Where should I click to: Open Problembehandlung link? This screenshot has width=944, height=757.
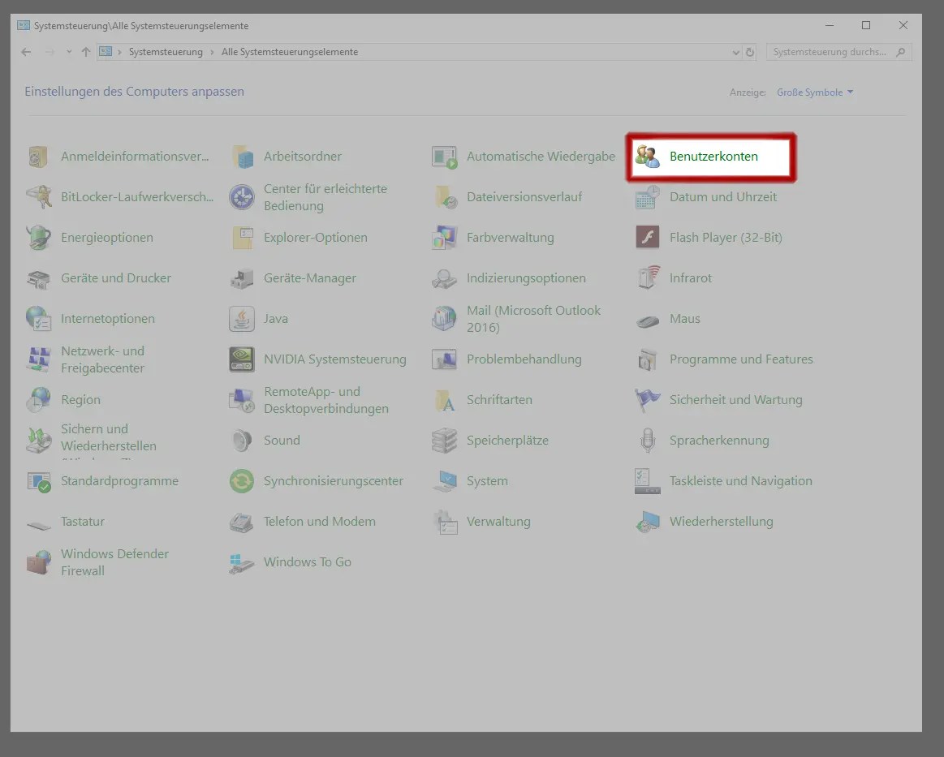524,359
